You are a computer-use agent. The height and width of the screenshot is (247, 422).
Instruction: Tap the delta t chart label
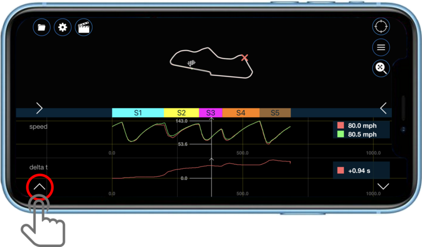pos(38,167)
